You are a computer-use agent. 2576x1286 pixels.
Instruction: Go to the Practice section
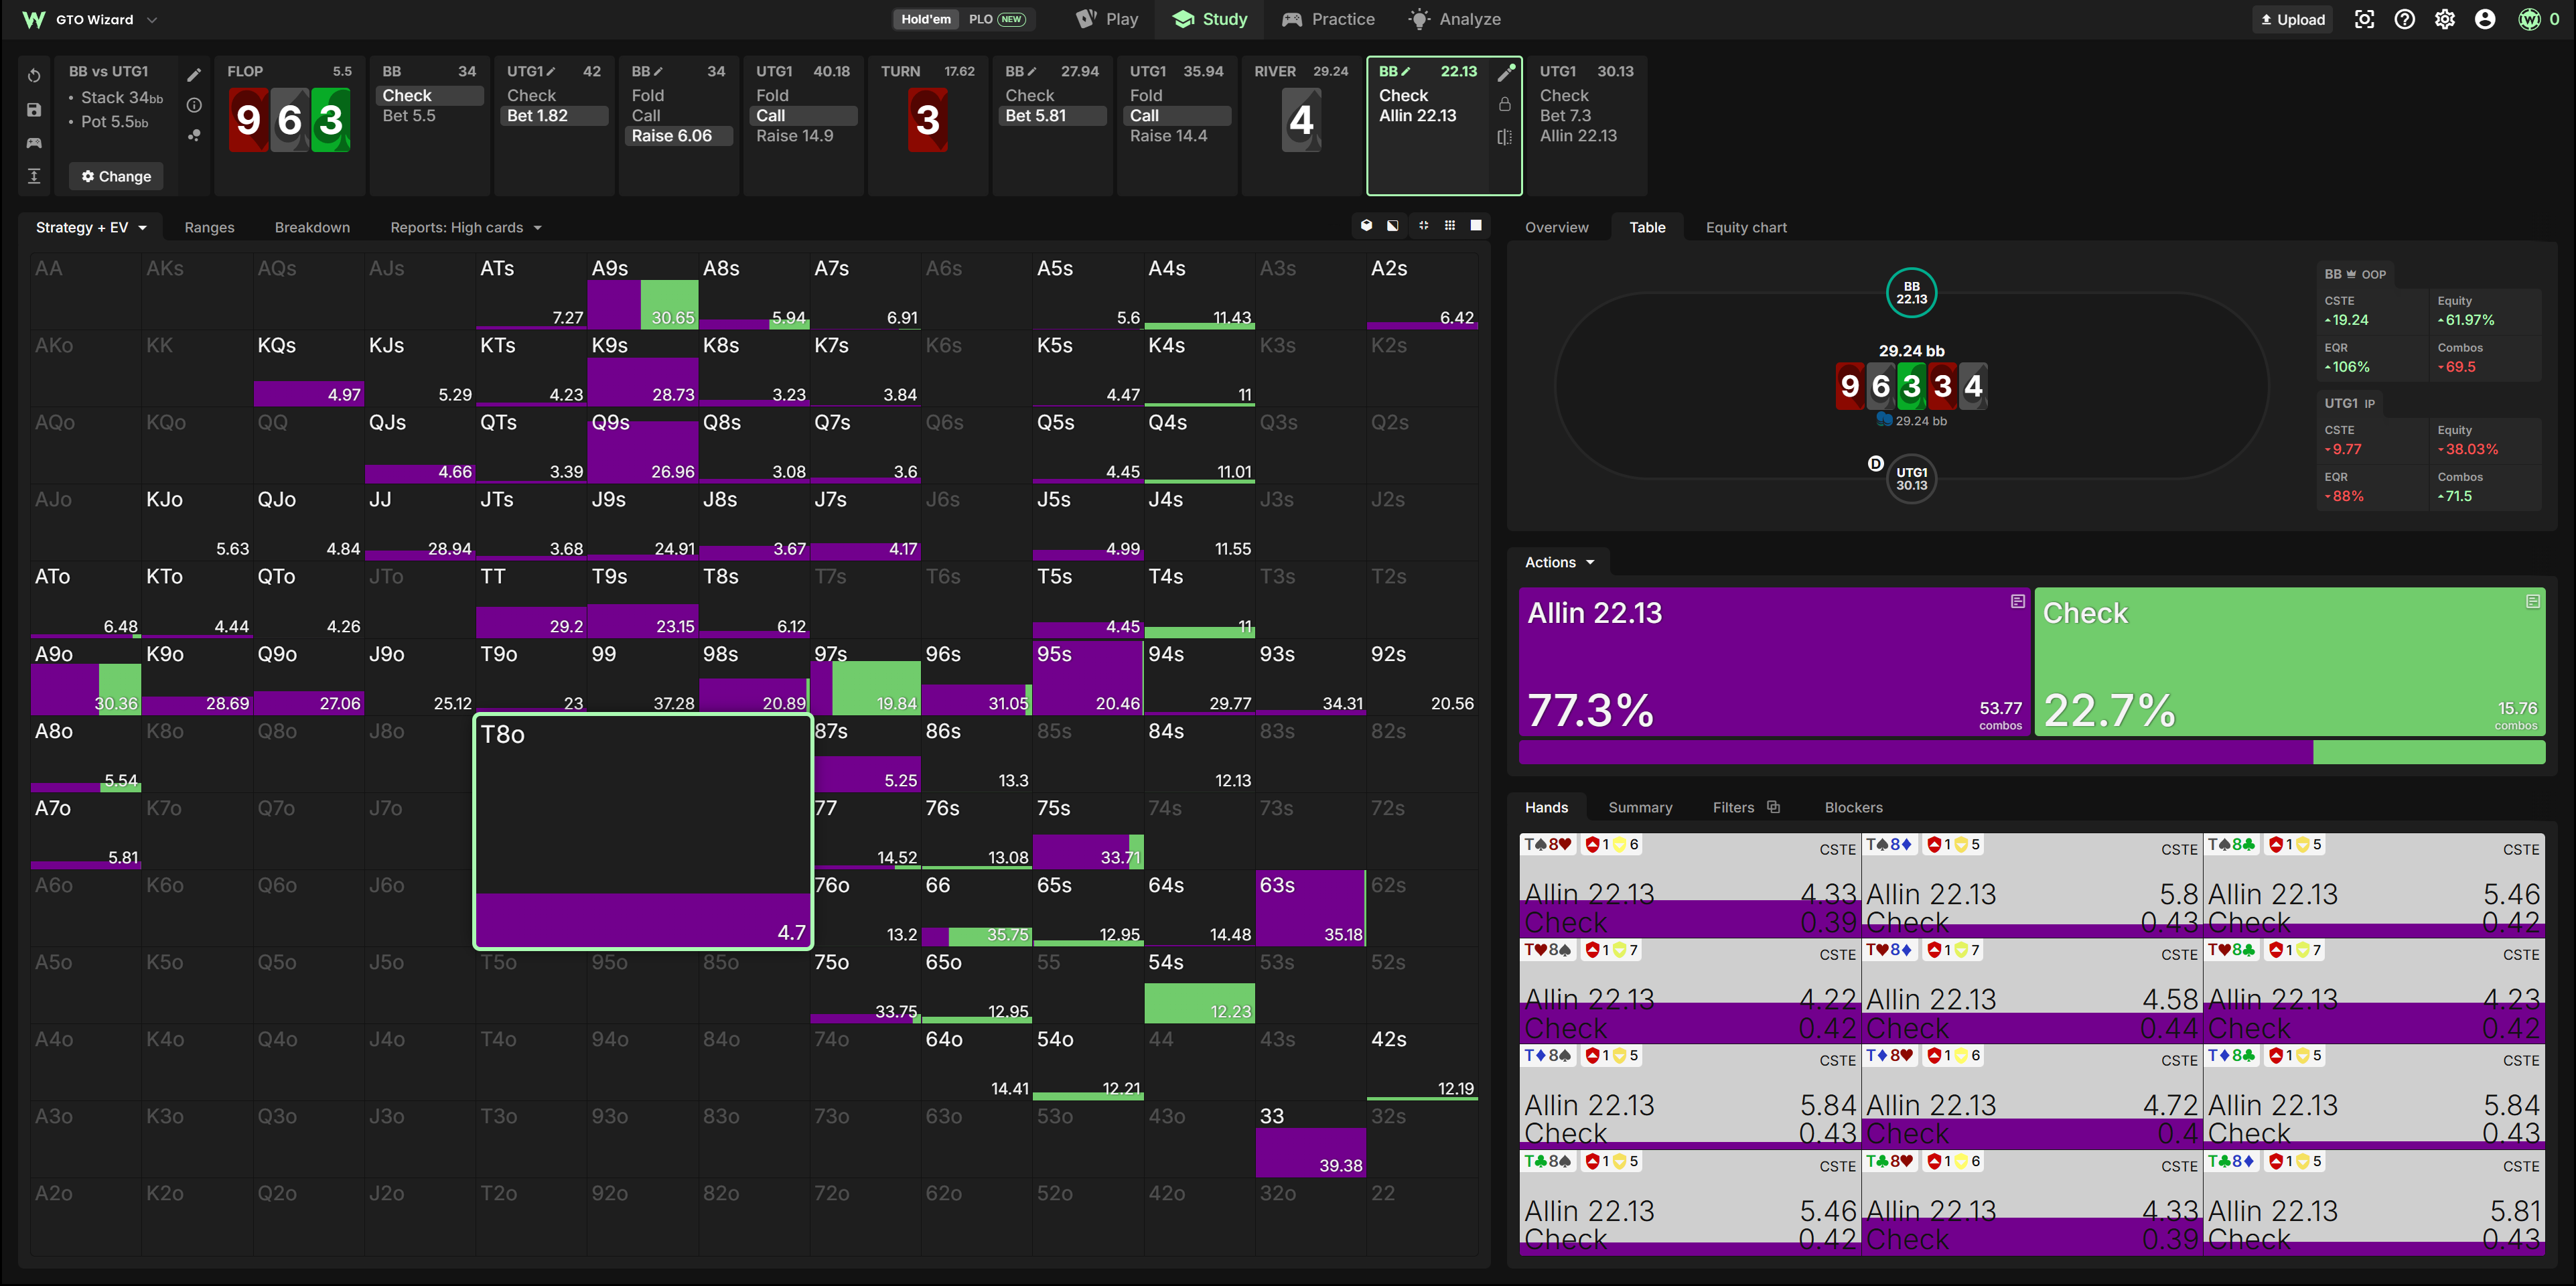click(1328, 19)
